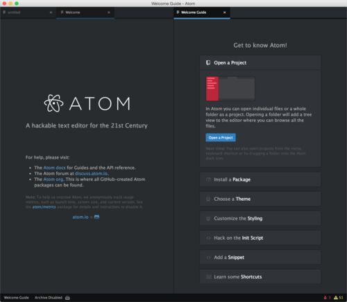Expand the Customize the Styling section
Screen dimensions: 347x302
[260, 218]
